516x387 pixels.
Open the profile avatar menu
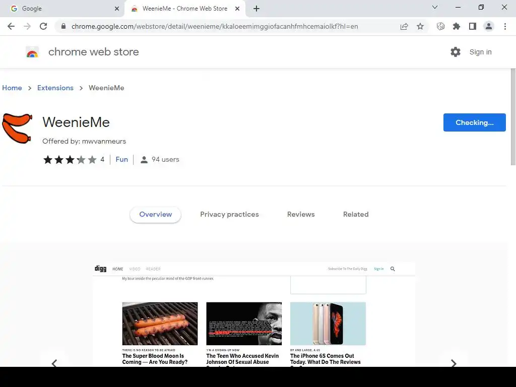click(x=489, y=26)
